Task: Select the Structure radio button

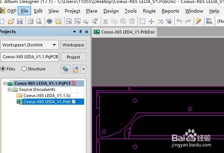Action: tap(24, 69)
